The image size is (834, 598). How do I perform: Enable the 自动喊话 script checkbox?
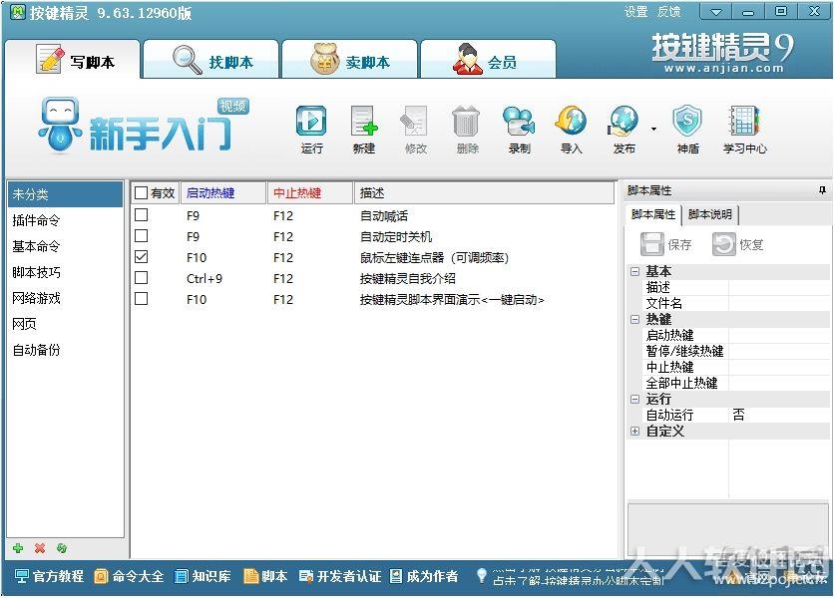coord(141,214)
